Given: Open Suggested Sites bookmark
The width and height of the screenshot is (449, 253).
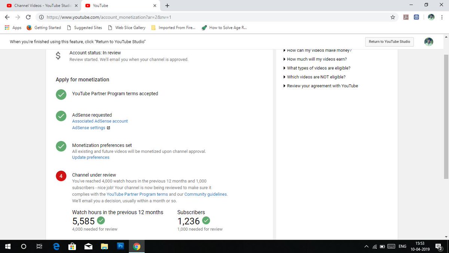Looking at the screenshot, I should pyautogui.click(x=85, y=27).
